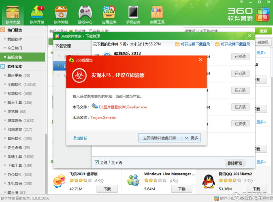Image resolution: width=273 pixels, height=202 pixels.
Task: Click the 软件卸载 uninstall trash icon
Action: pyautogui.click(x=61, y=13)
